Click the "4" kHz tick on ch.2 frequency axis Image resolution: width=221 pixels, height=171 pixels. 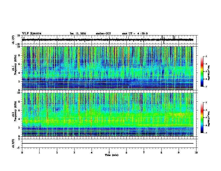click(19, 119)
